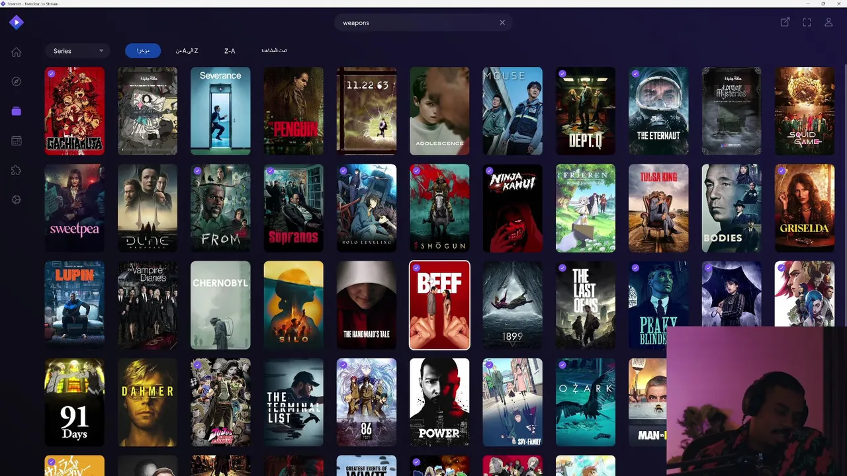Open the Ozark poster
Viewport: 847px width, 476px height.
click(x=586, y=403)
